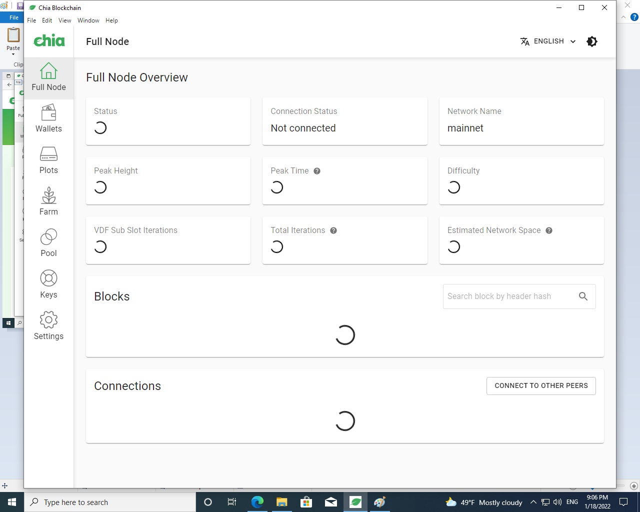The image size is (640, 512).
Task: Open the File tab in background Paint window
Action: pyautogui.click(x=13, y=17)
